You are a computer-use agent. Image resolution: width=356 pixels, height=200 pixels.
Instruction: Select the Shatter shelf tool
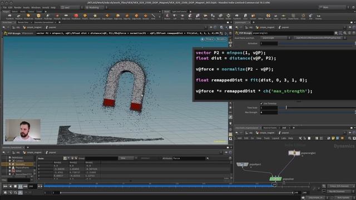click(x=228, y=16)
